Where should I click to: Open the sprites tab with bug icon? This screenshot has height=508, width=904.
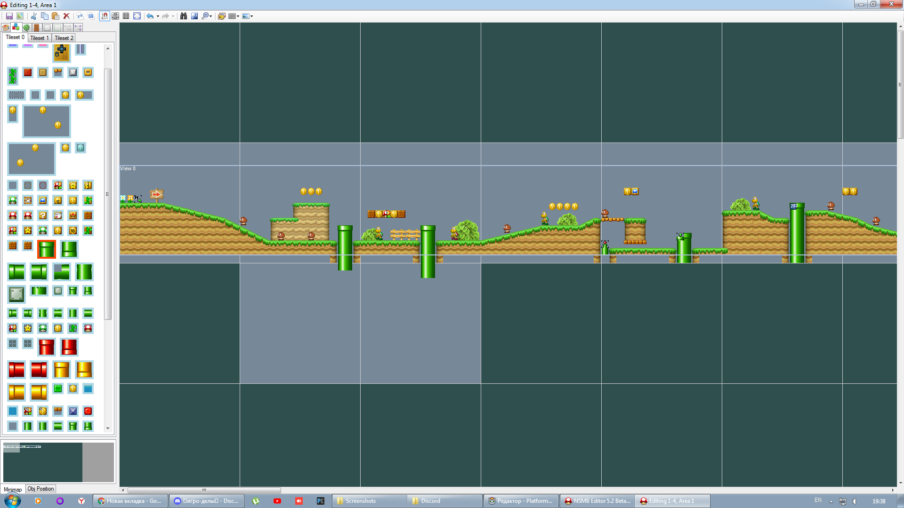tap(26, 28)
